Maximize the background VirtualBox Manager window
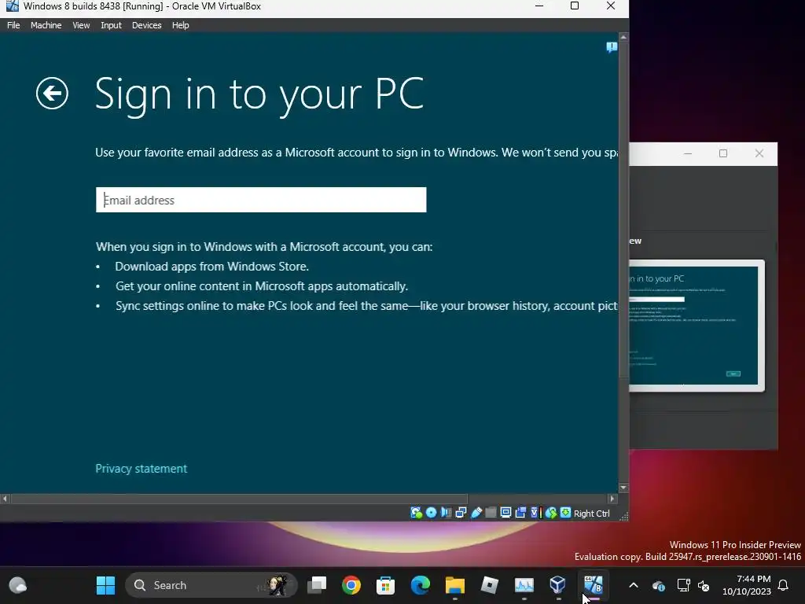Viewport: 805px width, 604px height. [x=723, y=153]
